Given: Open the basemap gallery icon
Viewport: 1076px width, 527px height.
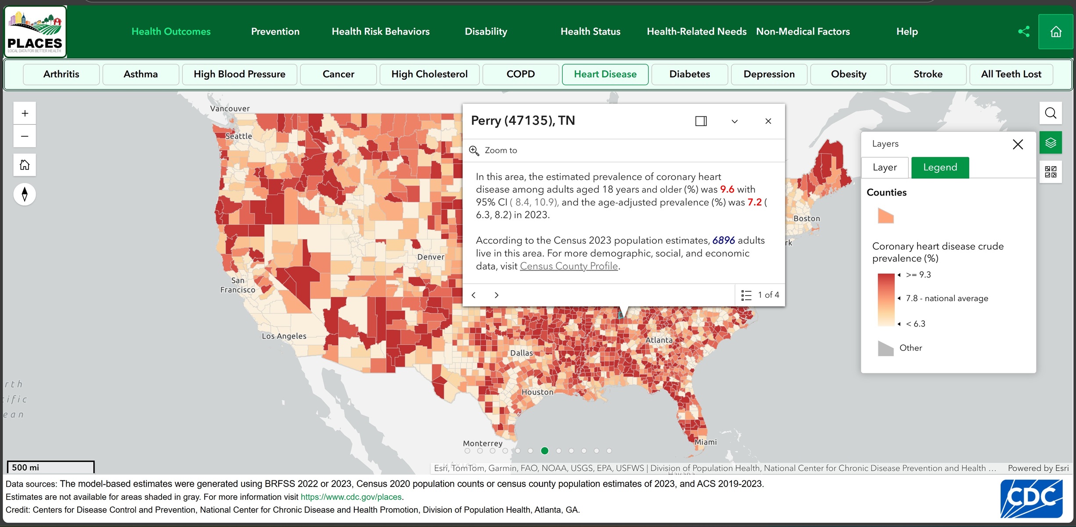Looking at the screenshot, I should [x=1051, y=171].
